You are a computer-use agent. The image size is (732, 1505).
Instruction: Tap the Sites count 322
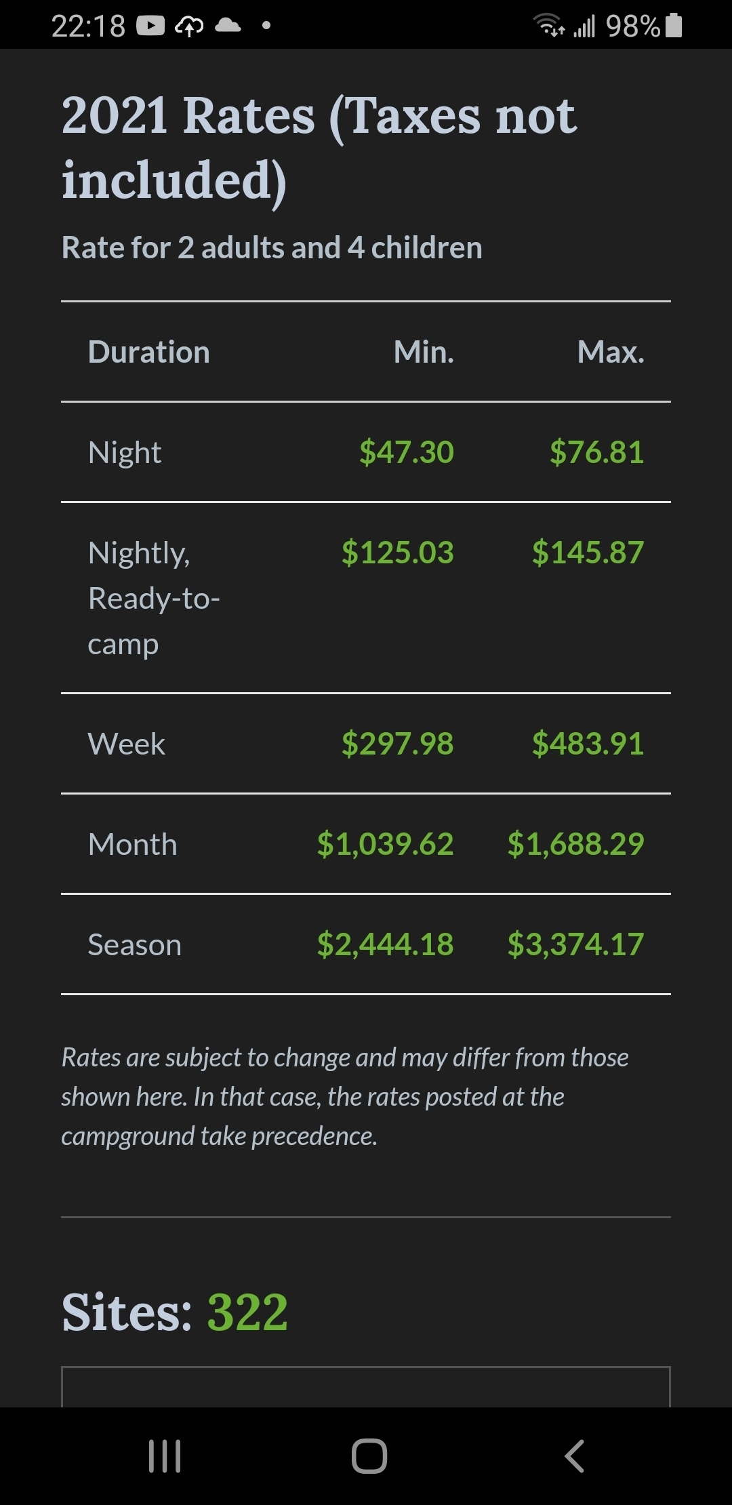247,1313
